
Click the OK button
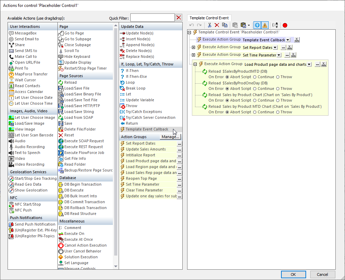pos(293,274)
